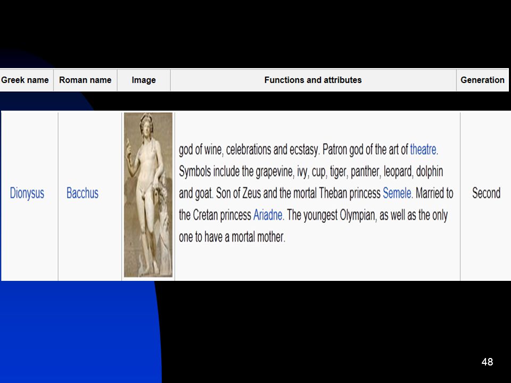The height and width of the screenshot is (383, 511).
Task: Open the Dionysus link
Action: click(x=27, y=193)
